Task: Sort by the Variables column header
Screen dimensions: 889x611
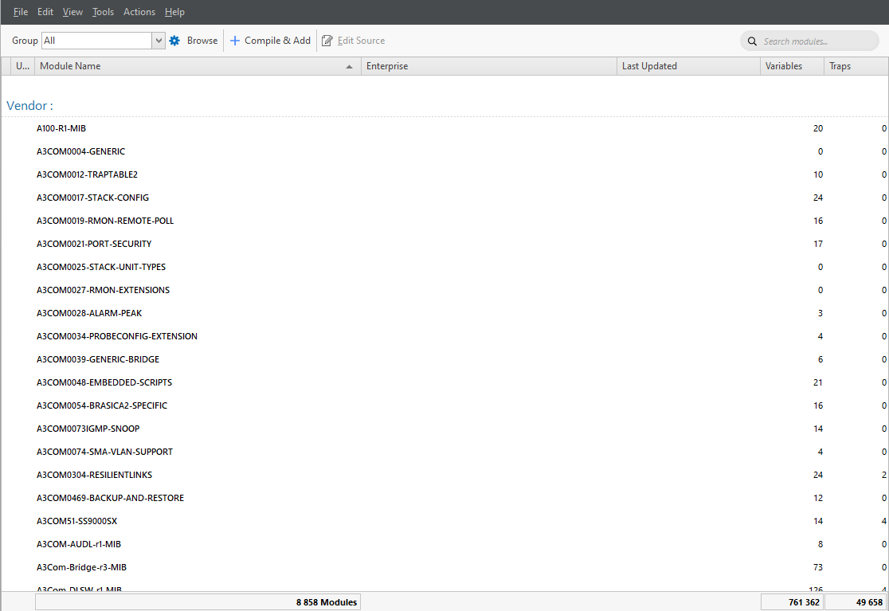Action: pos(792,66)
